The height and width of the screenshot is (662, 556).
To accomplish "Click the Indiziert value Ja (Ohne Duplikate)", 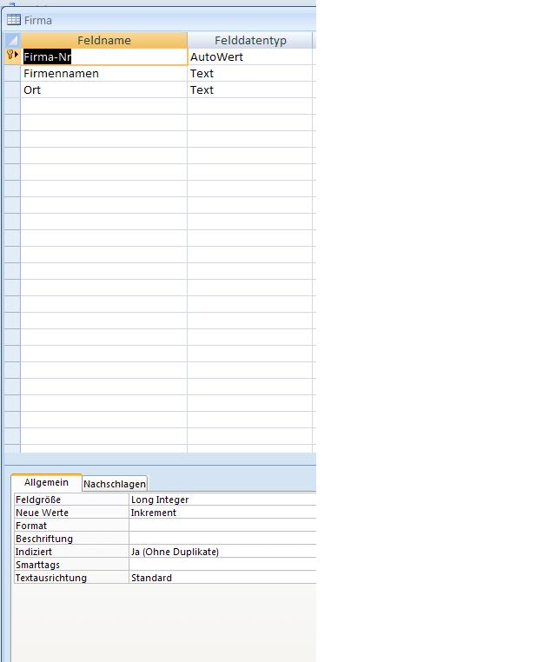I will (x=222, y=552).
